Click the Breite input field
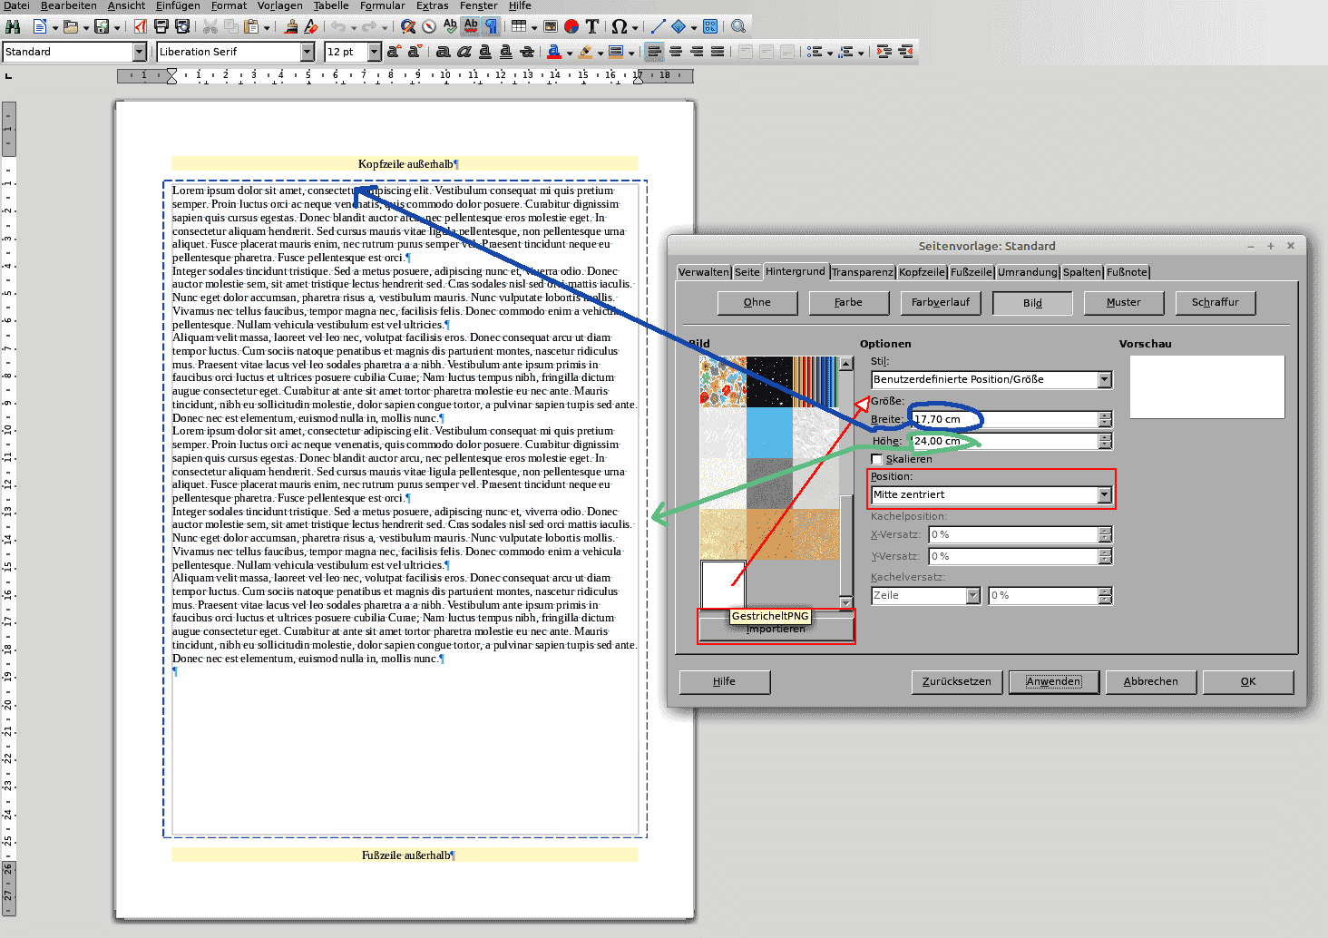1328x938 pixels. (1005, 419)
